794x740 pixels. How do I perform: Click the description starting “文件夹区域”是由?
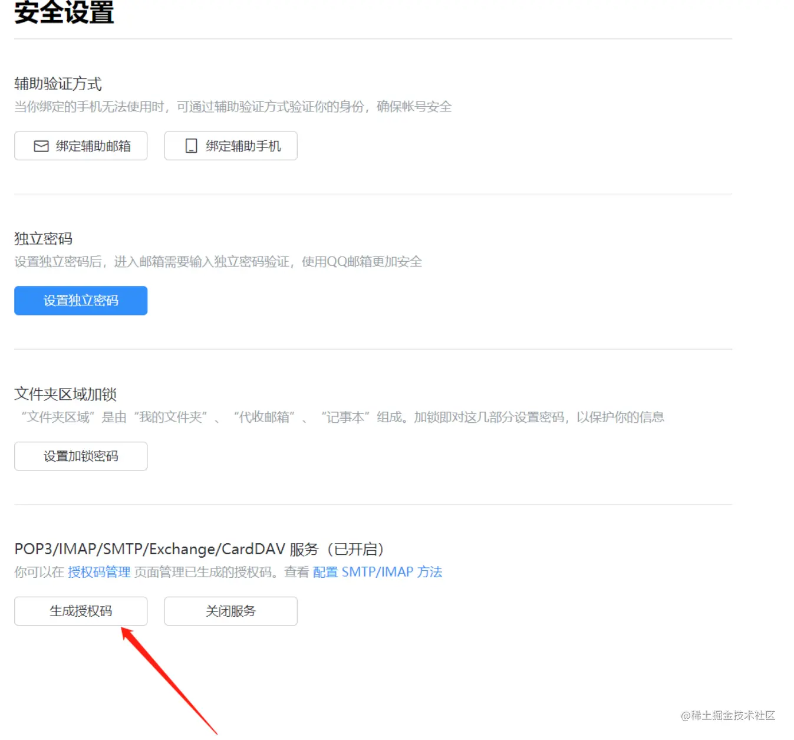(342, 417)
